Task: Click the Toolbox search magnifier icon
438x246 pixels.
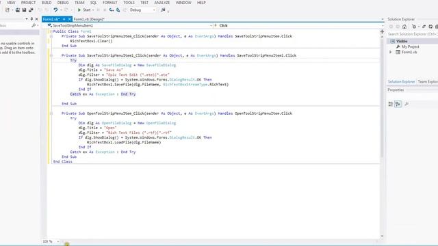Action: [34, 25]
